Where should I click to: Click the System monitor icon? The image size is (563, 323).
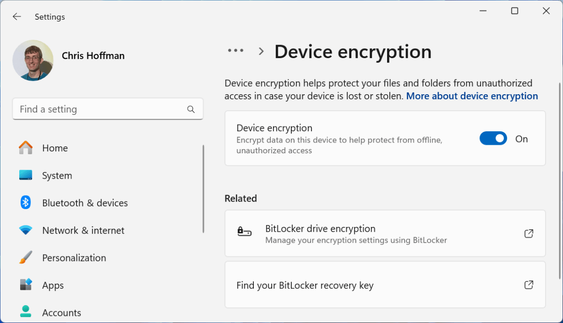click(x=26, y=175)
